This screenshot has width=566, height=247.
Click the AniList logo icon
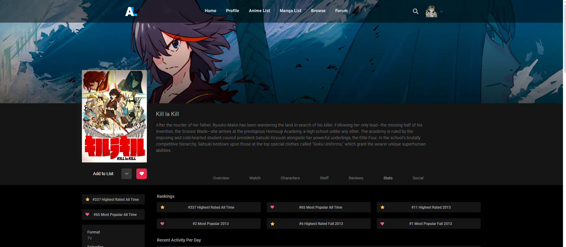(131, 11)
